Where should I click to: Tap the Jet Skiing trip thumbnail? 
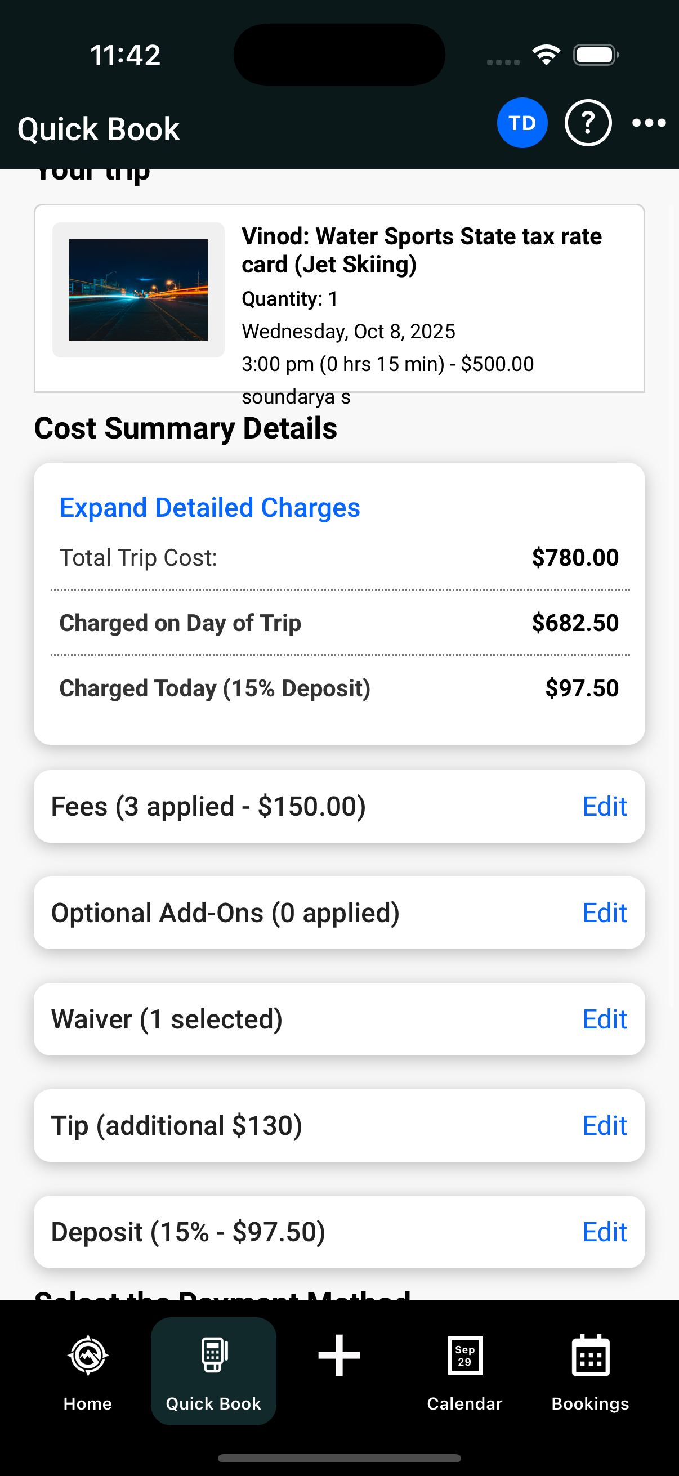tap(138, 290)
